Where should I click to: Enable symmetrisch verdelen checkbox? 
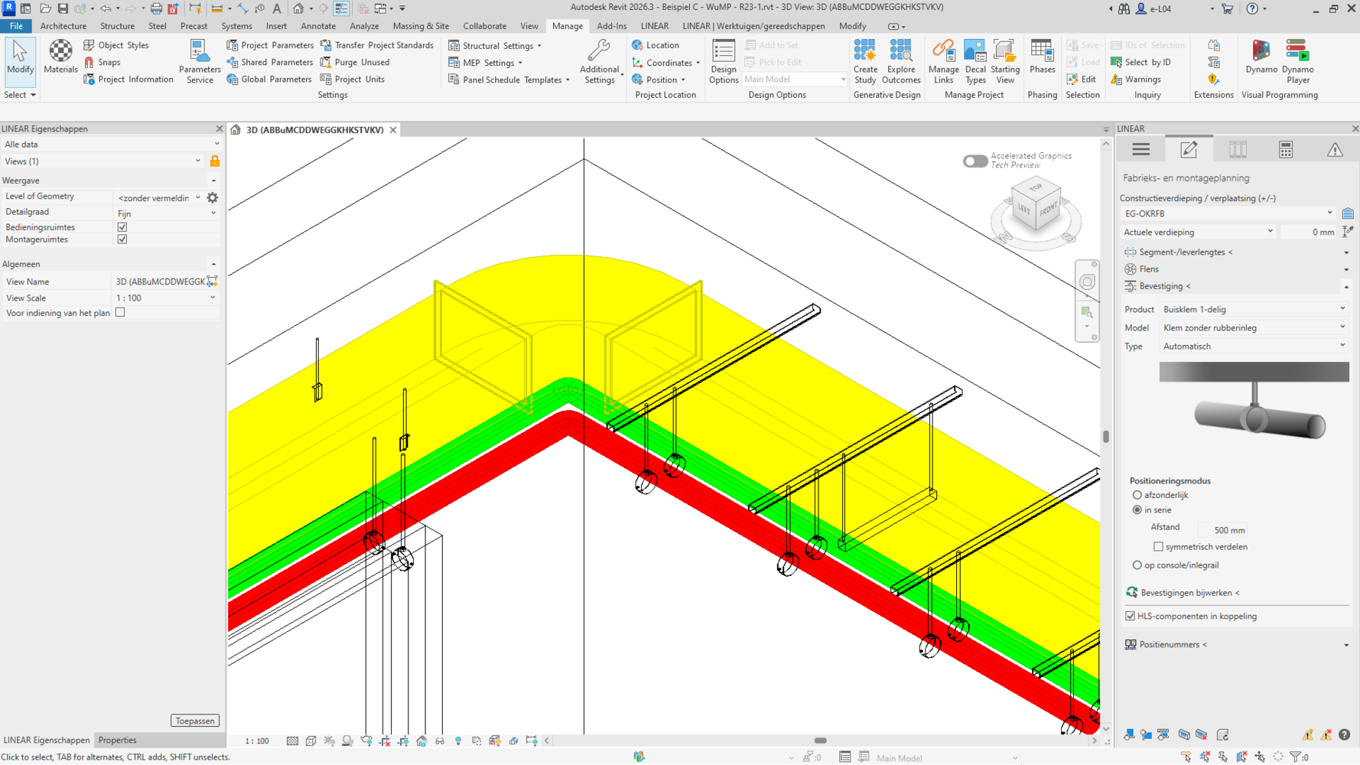coord(1158,547)
